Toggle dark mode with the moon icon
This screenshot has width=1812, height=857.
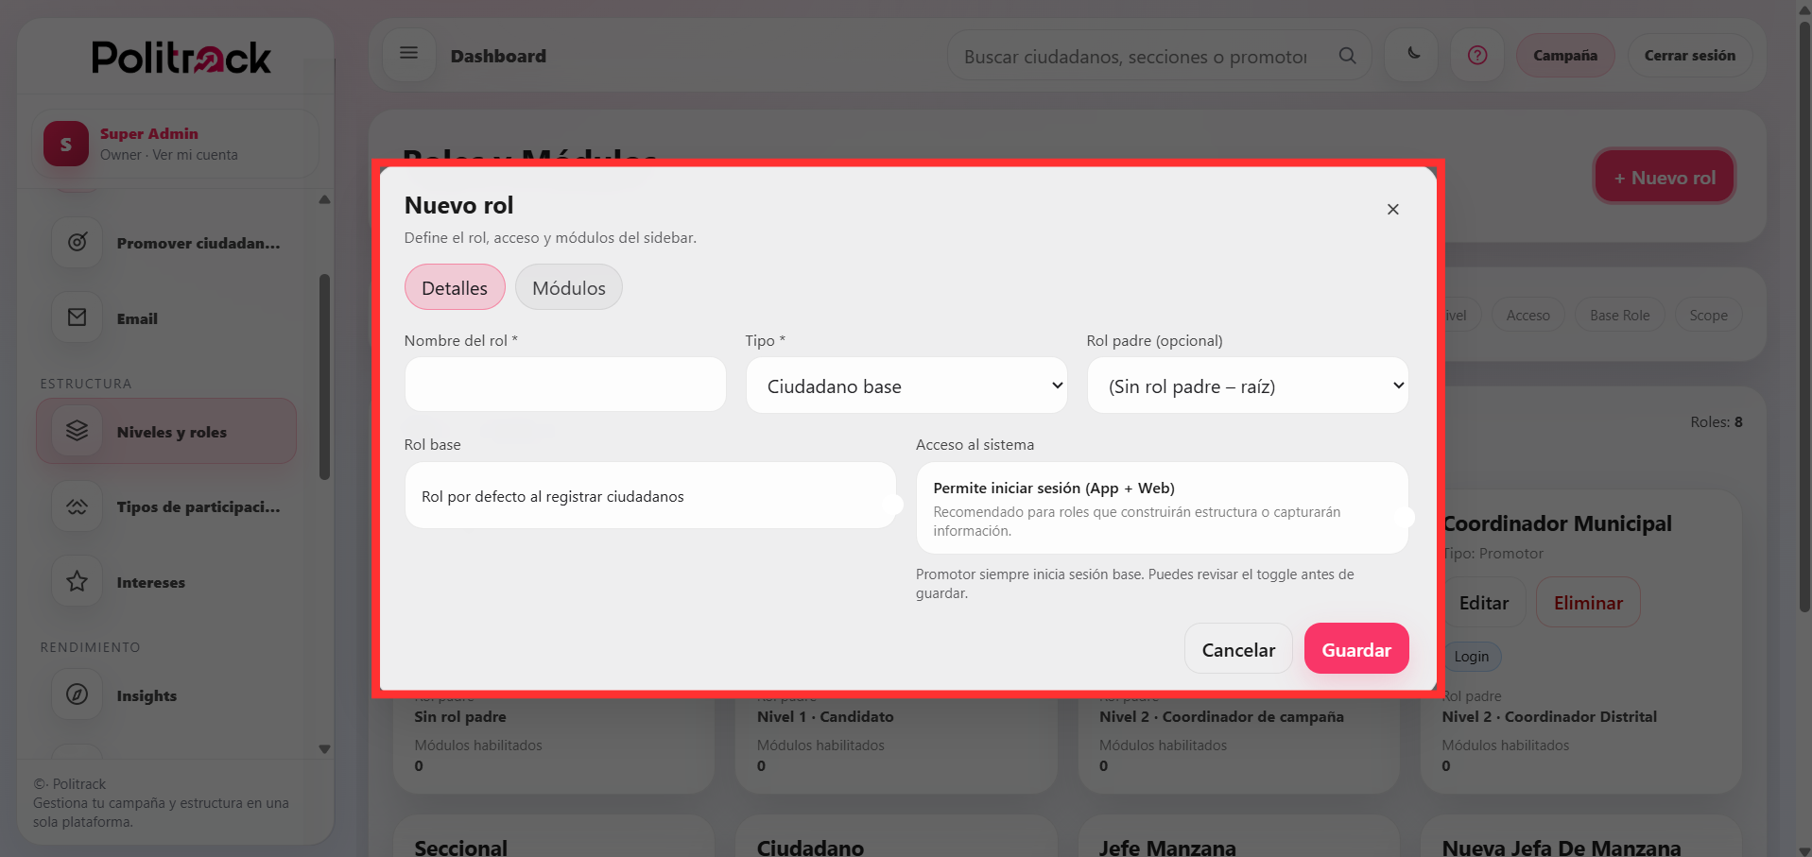pos(1410,55)
